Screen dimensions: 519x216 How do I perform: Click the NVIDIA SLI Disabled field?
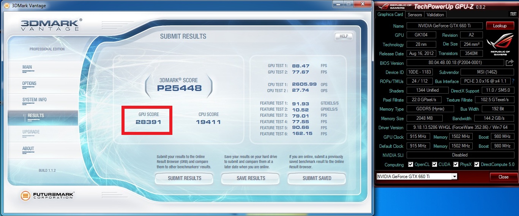(460, 155)
